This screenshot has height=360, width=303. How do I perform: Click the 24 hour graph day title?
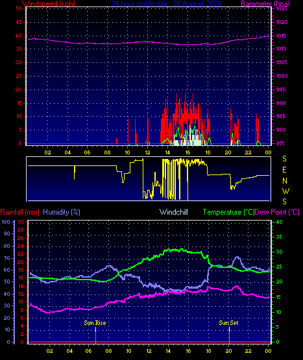(166, 3)
